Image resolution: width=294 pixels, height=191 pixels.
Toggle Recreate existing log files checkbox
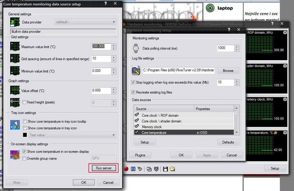[133, 92]
